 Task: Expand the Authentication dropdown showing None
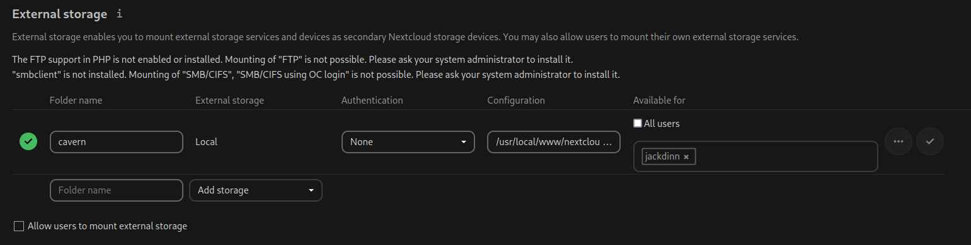point(408,142)
